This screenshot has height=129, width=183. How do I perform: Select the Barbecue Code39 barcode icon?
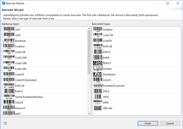point(9,74)
